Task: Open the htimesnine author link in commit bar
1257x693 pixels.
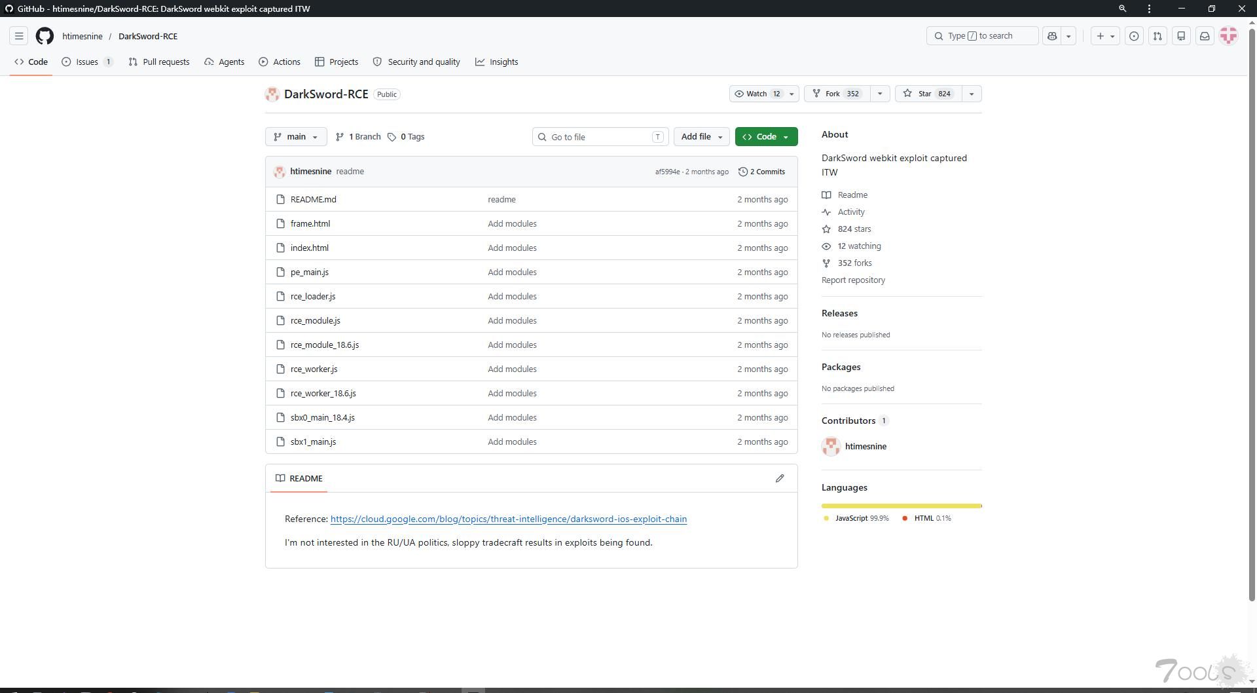Action: 310,172
